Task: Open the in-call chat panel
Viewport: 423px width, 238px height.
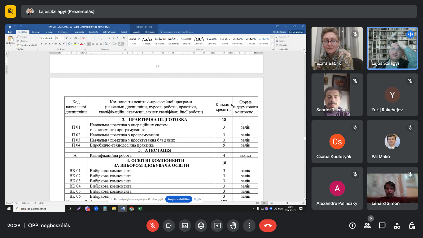Action: [x=382, y=226]
